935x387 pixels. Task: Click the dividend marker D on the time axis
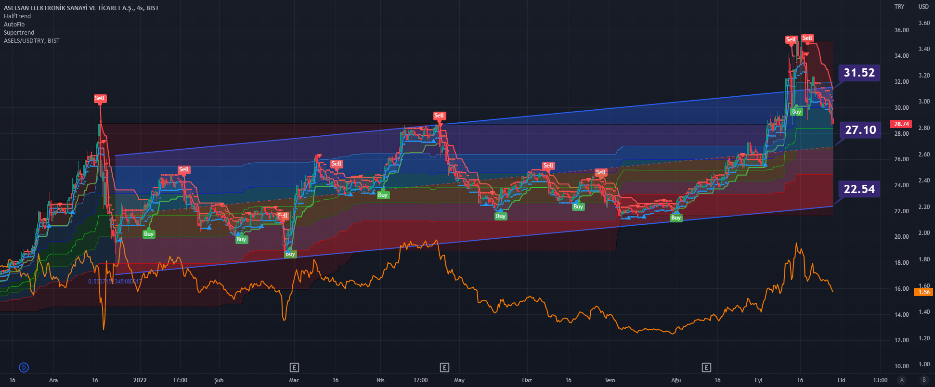point(24,368)
